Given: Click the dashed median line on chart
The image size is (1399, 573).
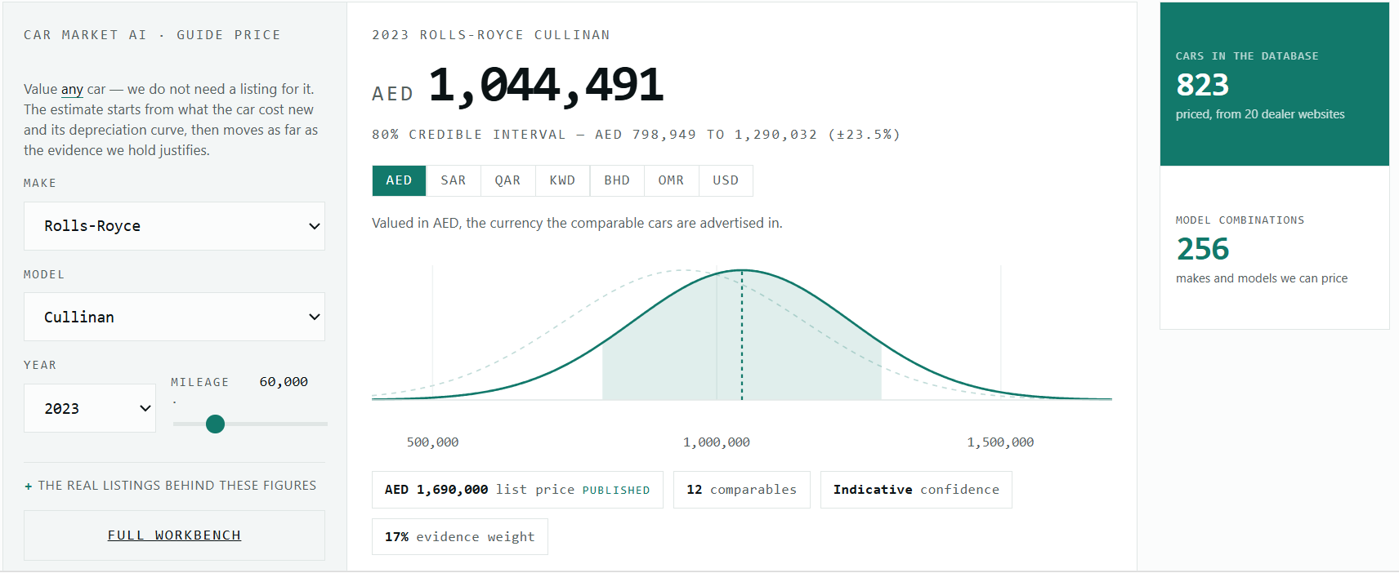Looking at the screenshot, I should point(742,335).
